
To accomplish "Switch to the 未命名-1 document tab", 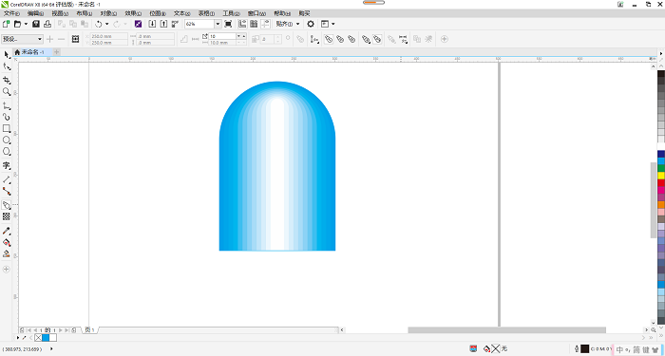I will (x=32, y=51).
